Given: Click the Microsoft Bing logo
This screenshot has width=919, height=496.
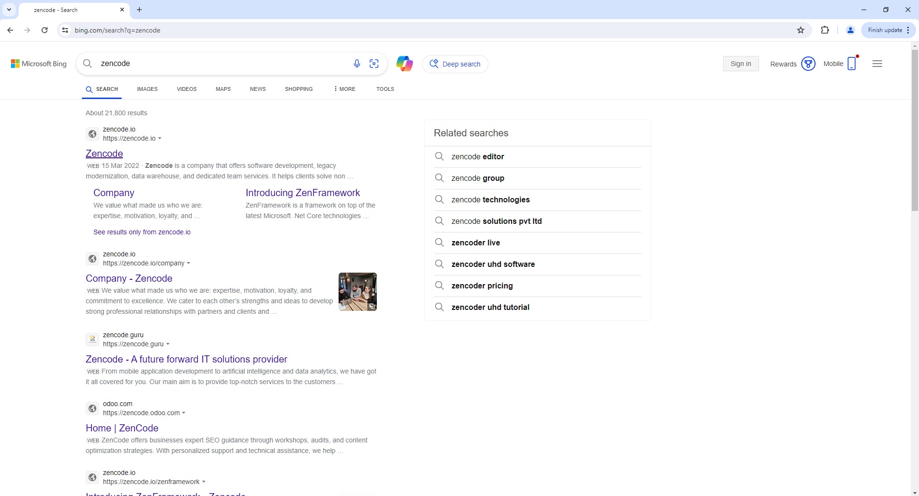Looking at the screenshot, I should click(38, 63).
